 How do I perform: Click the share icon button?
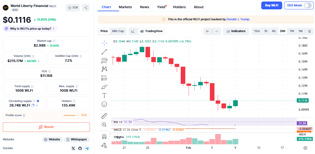pos(86,8)
